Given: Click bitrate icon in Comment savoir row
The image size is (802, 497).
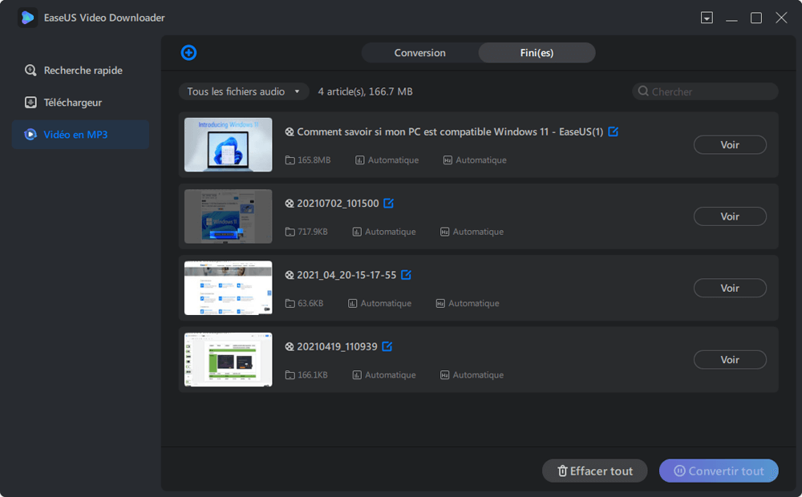Looking at the screenshot, I should 360,160.
